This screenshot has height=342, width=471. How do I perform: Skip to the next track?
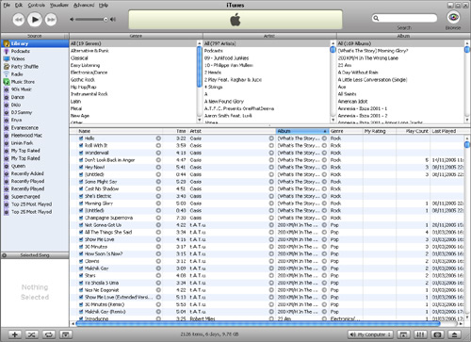(51, 20)
